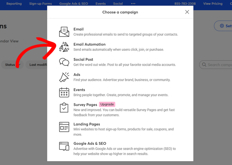Select the Survey Pages title
232x165 pixels.
tap(85, 105)
